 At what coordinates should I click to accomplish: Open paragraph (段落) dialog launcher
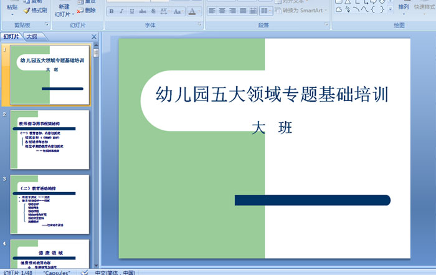coord(326,24)
